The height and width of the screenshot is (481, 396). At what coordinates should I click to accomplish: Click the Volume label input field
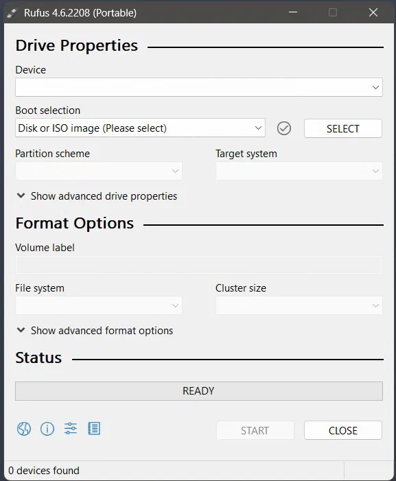199,265
